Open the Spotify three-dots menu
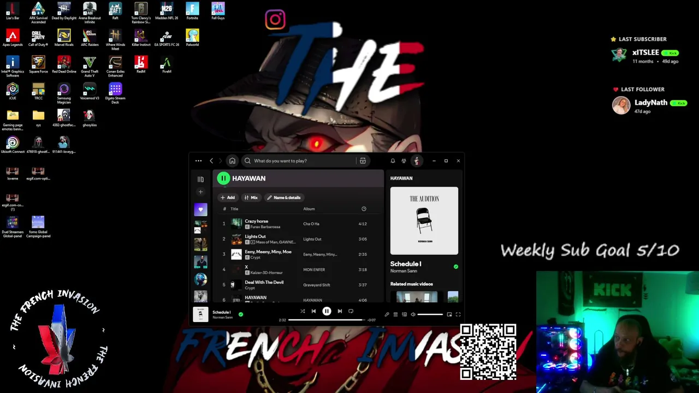Viewport: 699px width, 393px height. point(198,161)
